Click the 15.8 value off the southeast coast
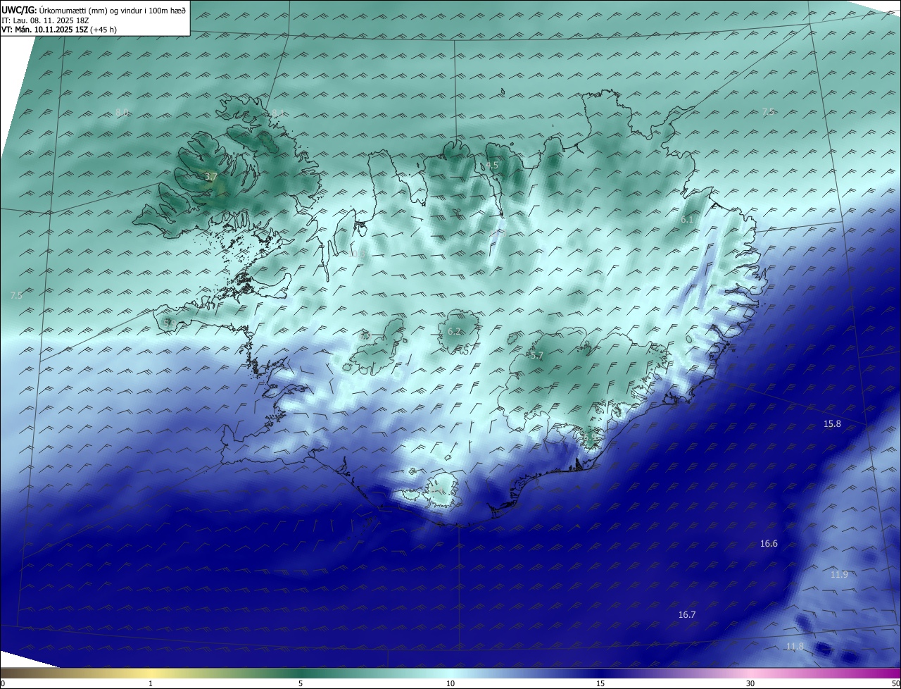 [x=832, y=423]
